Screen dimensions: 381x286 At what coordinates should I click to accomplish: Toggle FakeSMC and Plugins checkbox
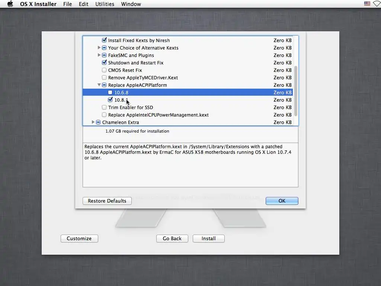coord(104,55)
